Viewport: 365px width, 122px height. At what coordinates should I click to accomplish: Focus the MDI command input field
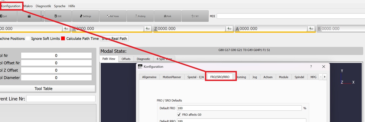(x=291, y=16)
